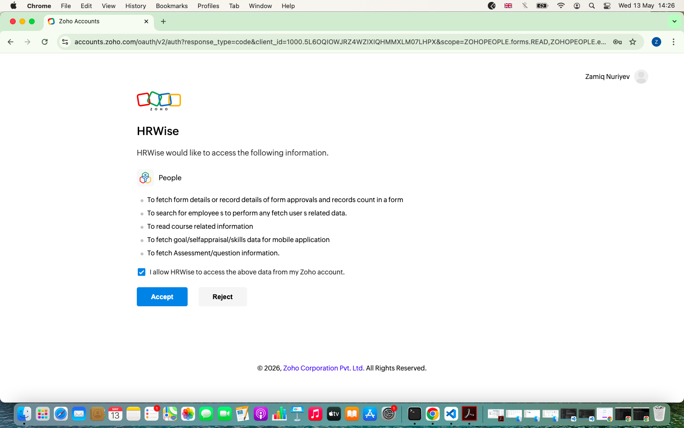Open the File menu
The image size is (684, 428).
tap(66, 6)
